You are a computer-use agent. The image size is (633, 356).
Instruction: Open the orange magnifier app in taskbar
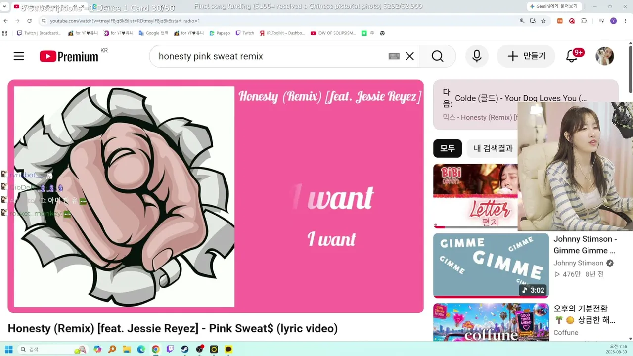point(112,349)
